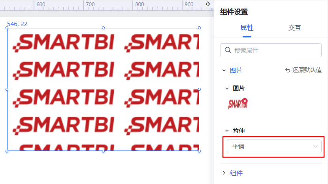
Task: Click the search magnifier icon
Action: tap(228, 50)
